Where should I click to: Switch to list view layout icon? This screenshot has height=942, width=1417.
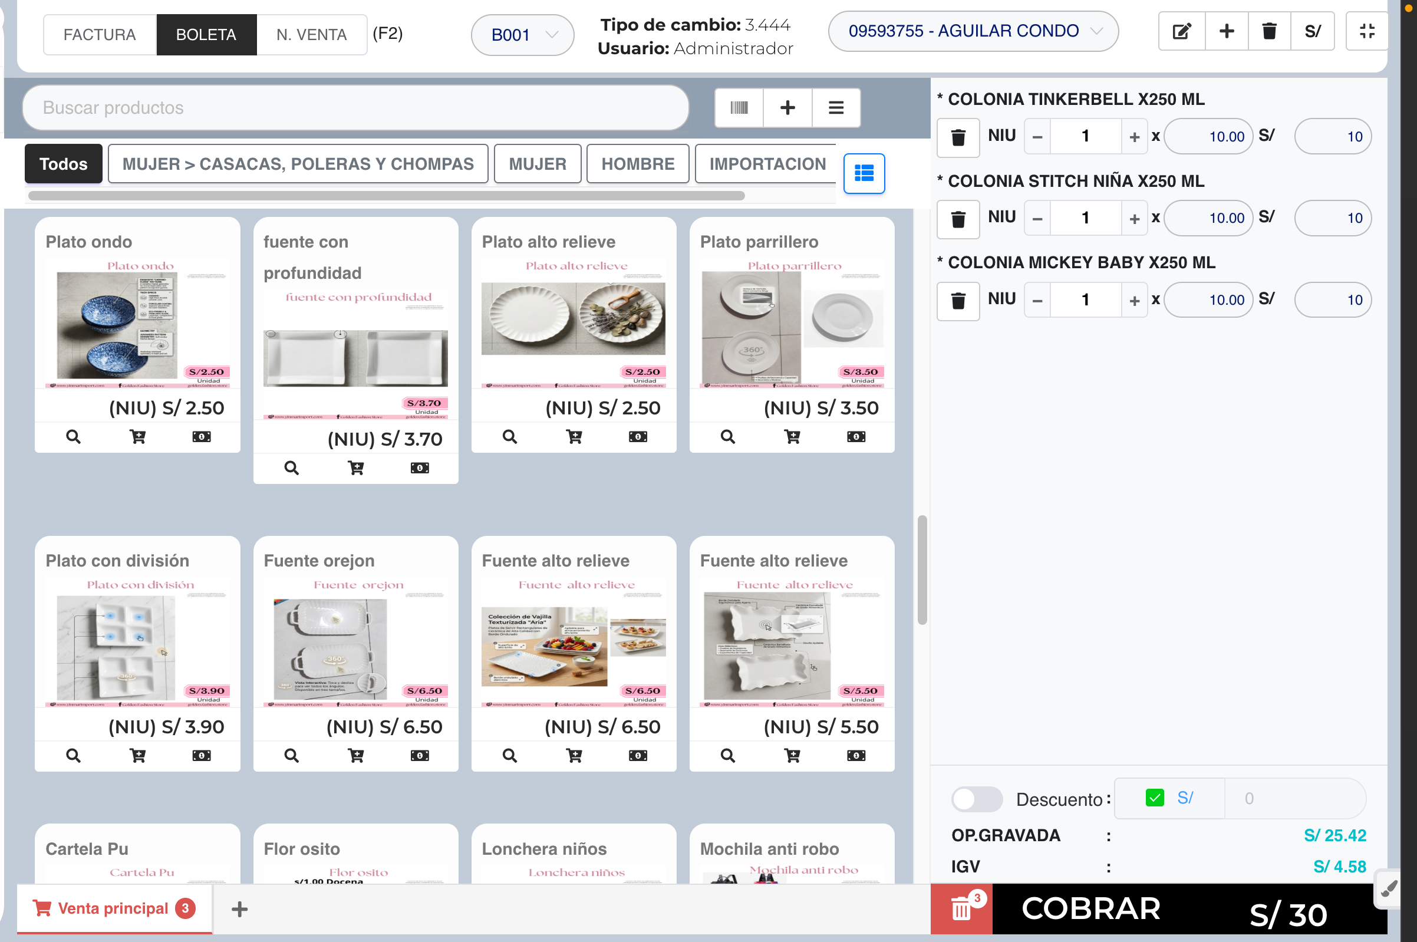click(x=863, y=174)
